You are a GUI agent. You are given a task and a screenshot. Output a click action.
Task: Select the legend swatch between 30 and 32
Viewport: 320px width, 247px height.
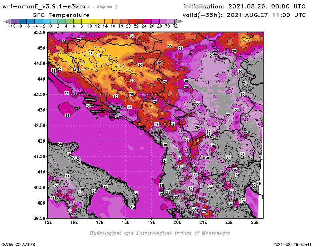(171, 21)
